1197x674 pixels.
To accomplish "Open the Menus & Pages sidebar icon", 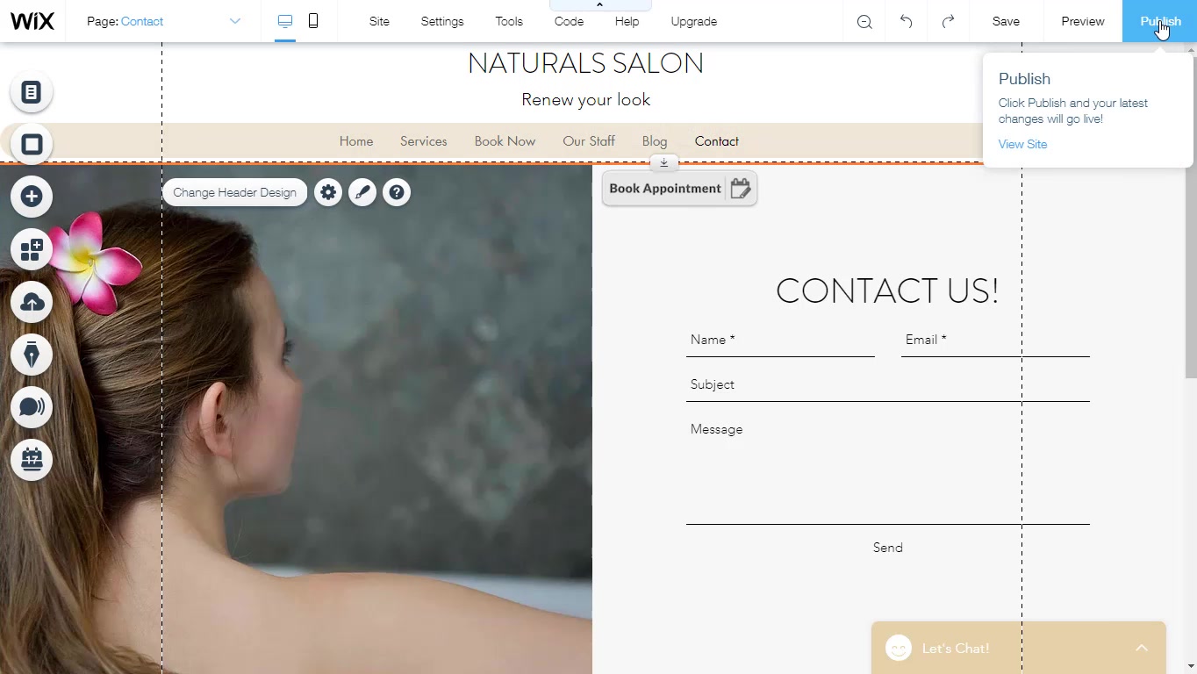I will pos(32,92).
